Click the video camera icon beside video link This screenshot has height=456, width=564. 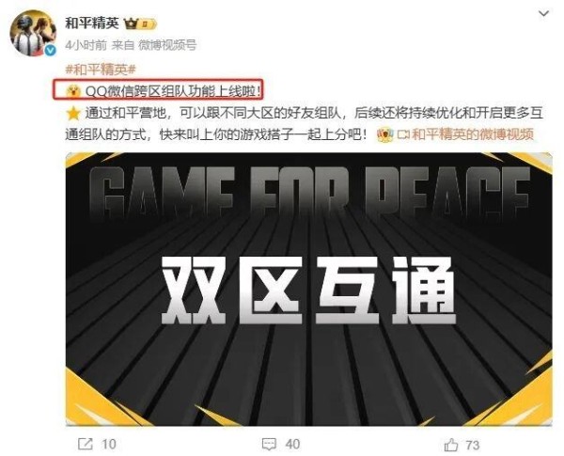click(x=403, y=135)
